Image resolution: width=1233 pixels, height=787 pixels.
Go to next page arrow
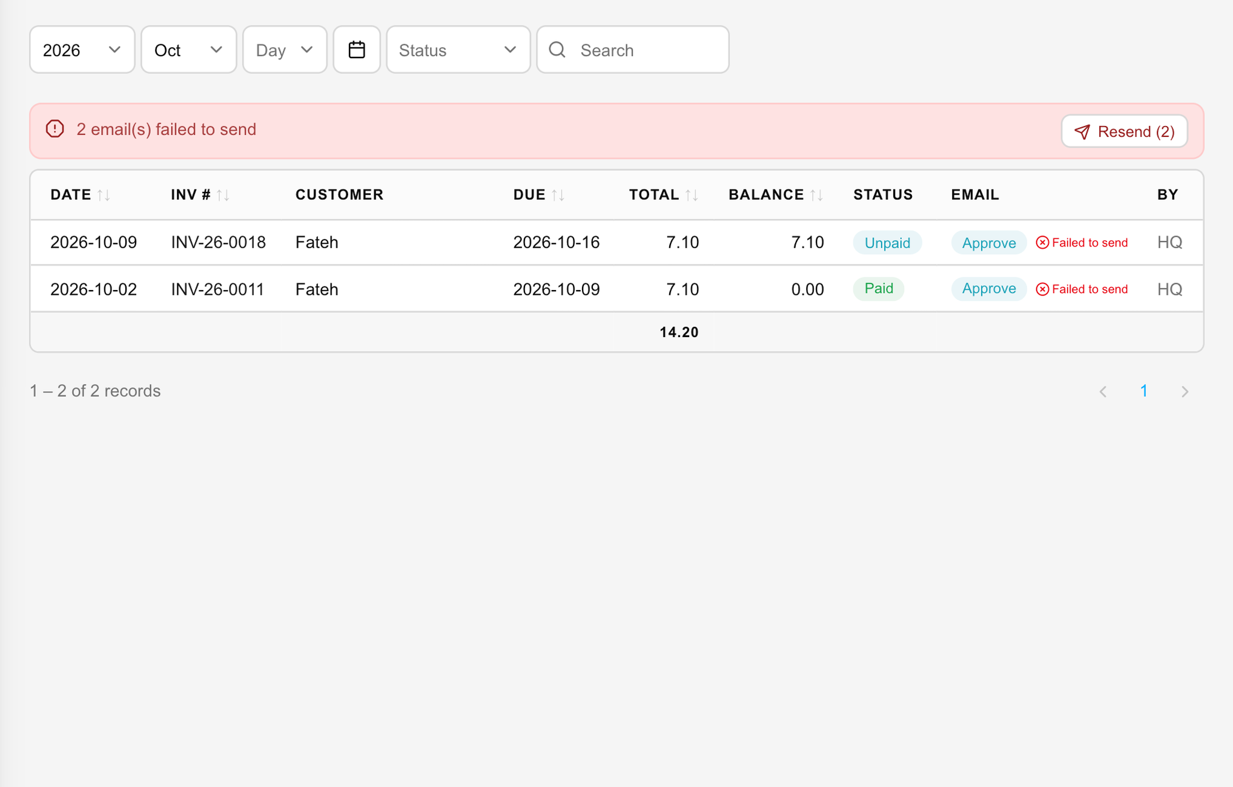click(x=1185, y=392)
